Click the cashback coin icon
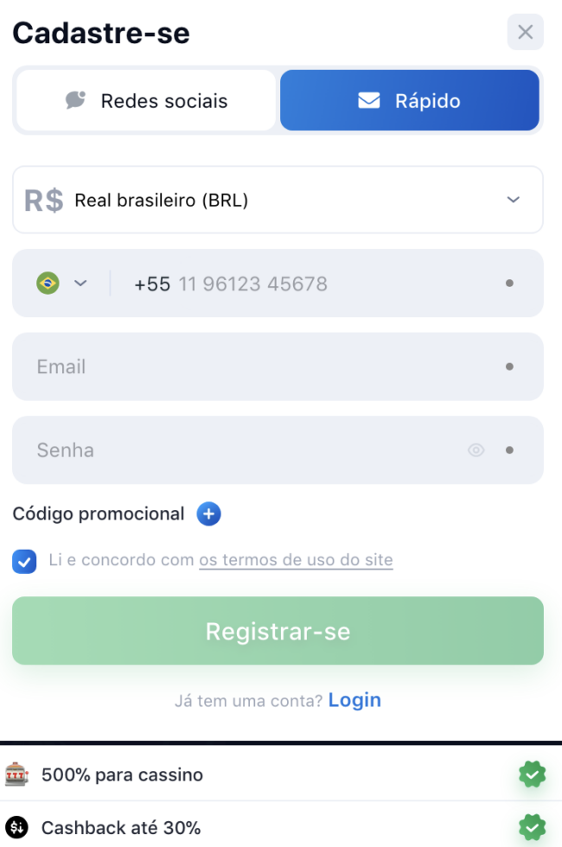 click(16, 828)
